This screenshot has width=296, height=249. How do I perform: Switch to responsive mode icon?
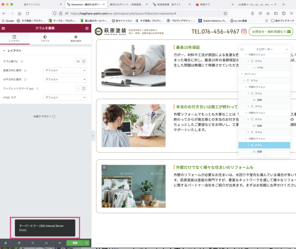[46, 243]
